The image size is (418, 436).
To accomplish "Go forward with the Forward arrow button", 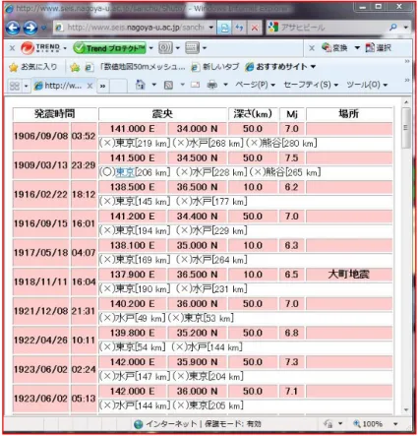I will (x=30, y=28).
